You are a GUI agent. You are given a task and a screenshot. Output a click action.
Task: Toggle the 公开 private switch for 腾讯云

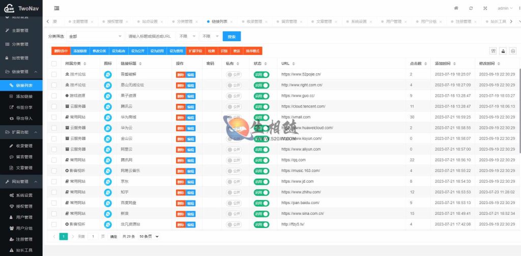[x=234, y=107]
